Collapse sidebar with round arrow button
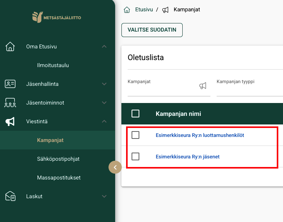Image resolution: width=283 pixels, height=222 pixels. [x=115, y=167]
